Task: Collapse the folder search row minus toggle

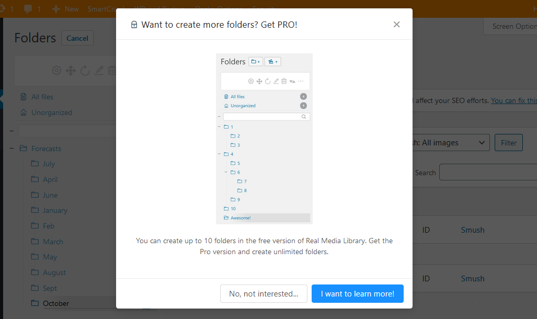Action: click(x=12, y=131)
